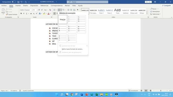173x97 pixels.
Task: Click the decrease font size icon
Action: pos(42,10)
